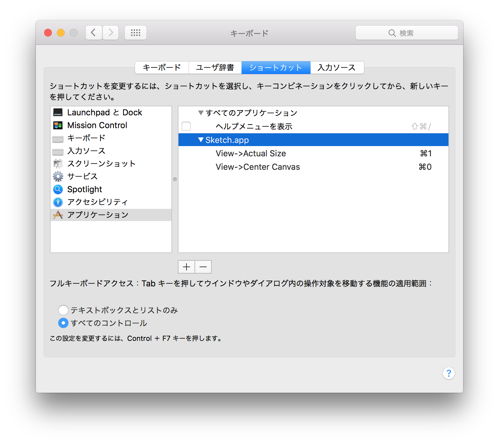Minimize the window with the yellow button
499x444 pixels.
pyautogui.click(x=61, y=33)
